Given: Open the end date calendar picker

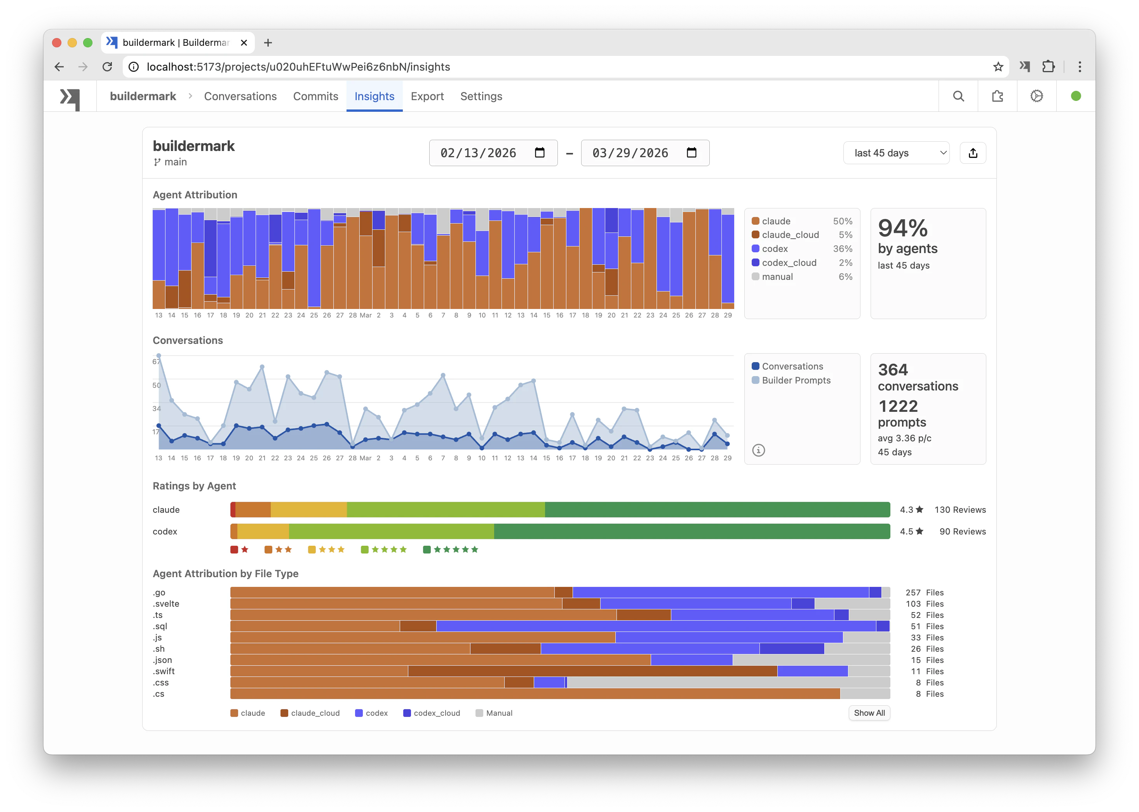Looking at the screenshot, I should tap(692, 153).
